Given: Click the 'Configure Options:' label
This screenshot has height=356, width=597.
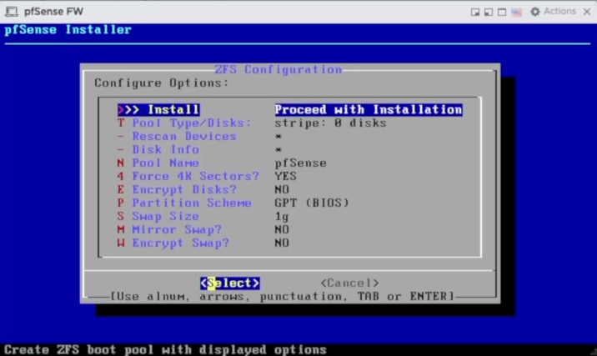Looking at the screenshot, I should click(162, 83).
